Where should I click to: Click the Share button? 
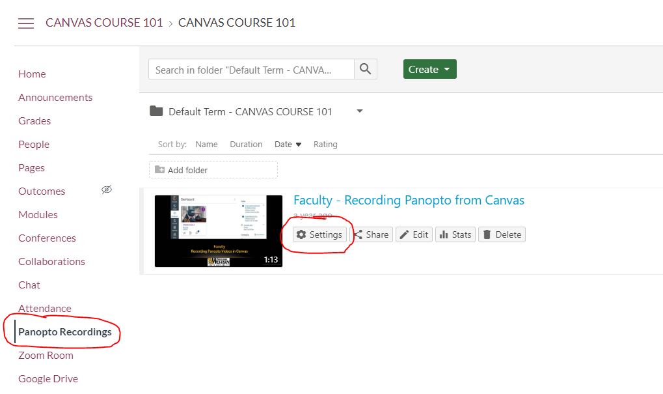point(372,234)
